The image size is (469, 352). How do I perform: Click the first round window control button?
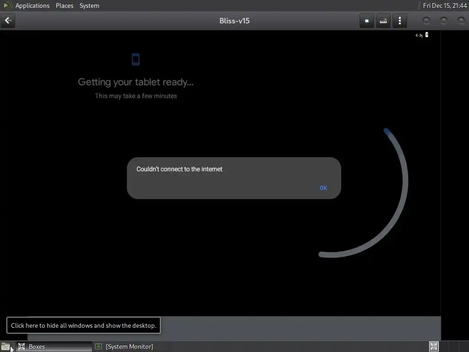[426, 20]
